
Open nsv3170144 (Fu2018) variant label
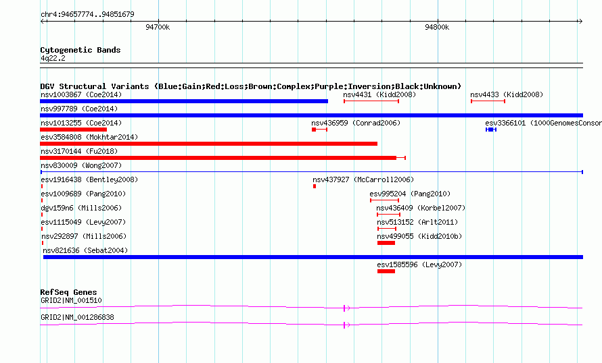[x=79, y=151]
